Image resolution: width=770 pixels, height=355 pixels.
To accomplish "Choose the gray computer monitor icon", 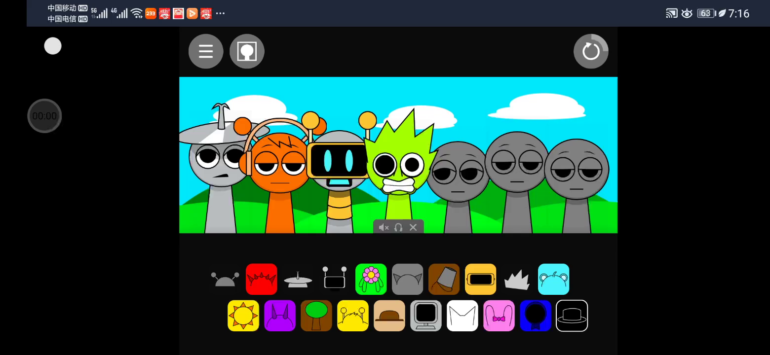I will click(x=425, y=316).
